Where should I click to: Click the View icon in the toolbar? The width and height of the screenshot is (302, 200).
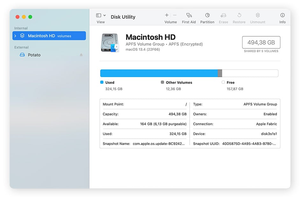(x=98, y=15)
